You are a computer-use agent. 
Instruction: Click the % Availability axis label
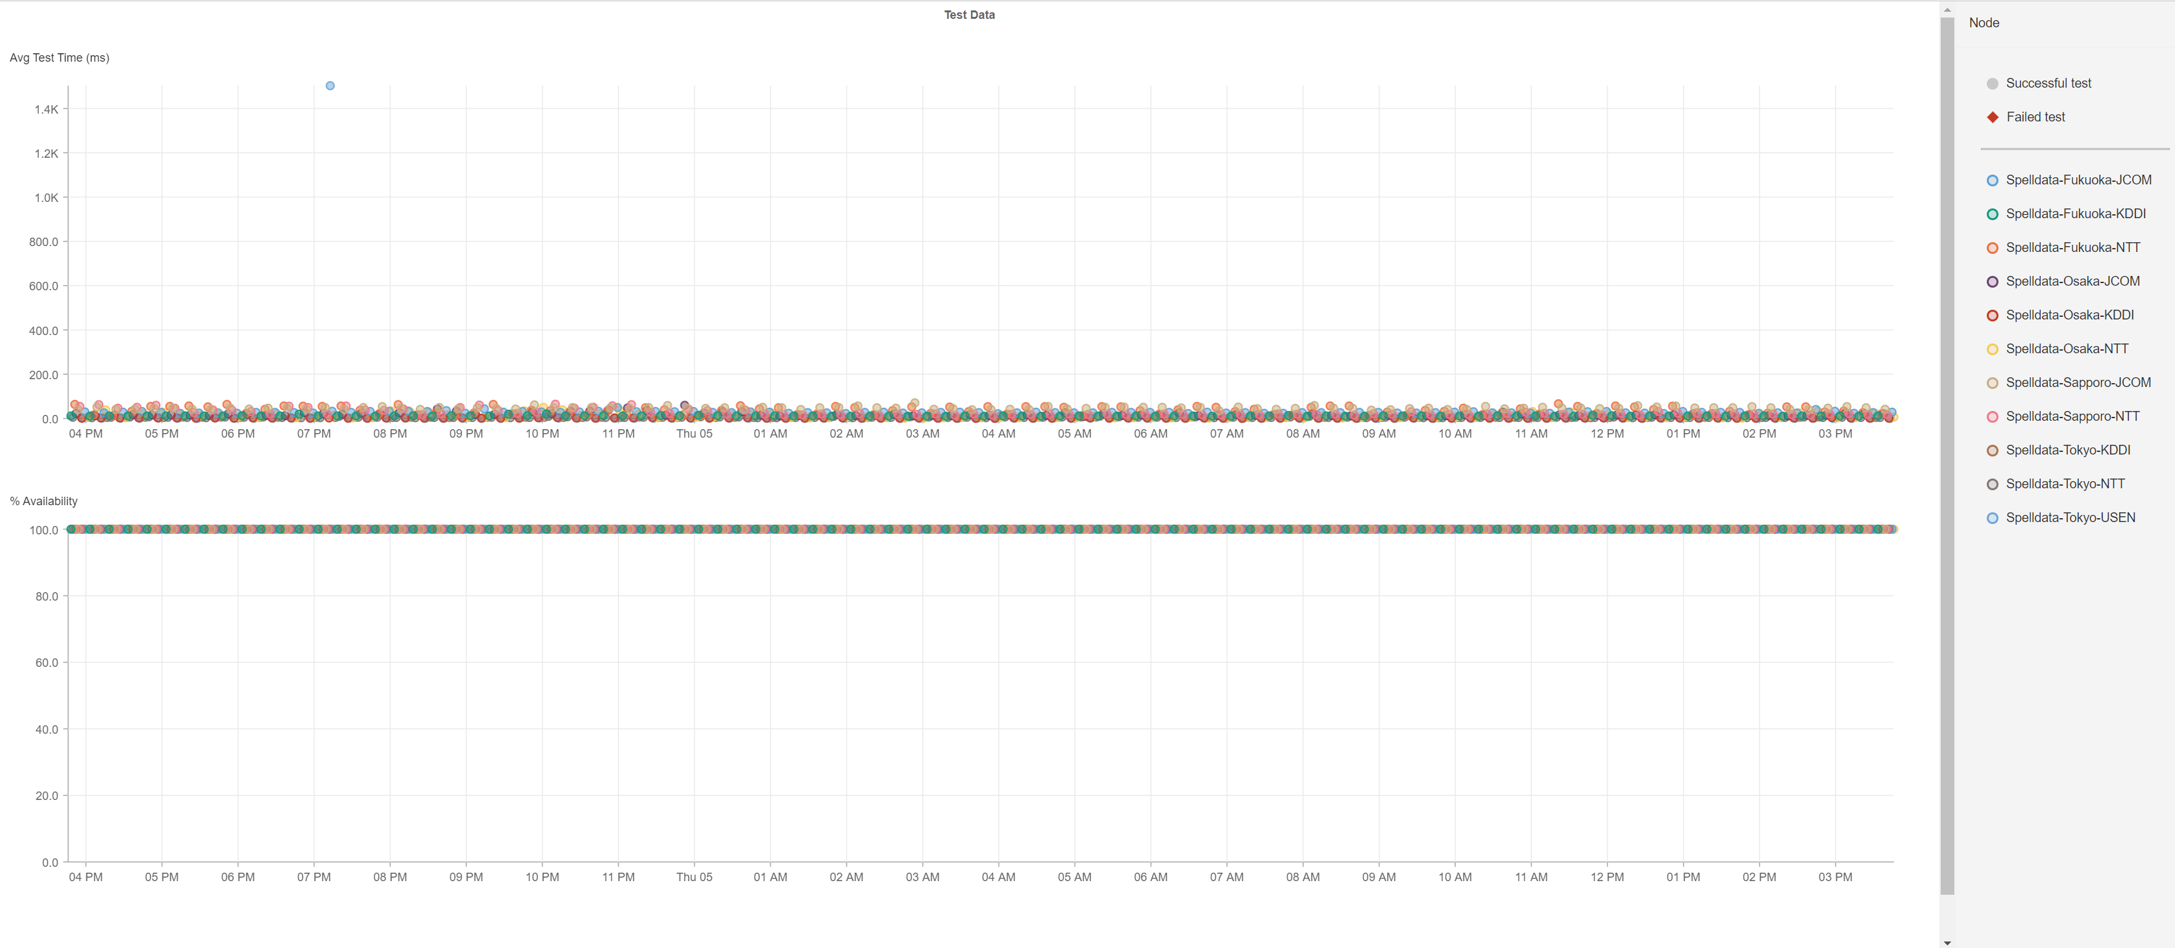[43, 501]
